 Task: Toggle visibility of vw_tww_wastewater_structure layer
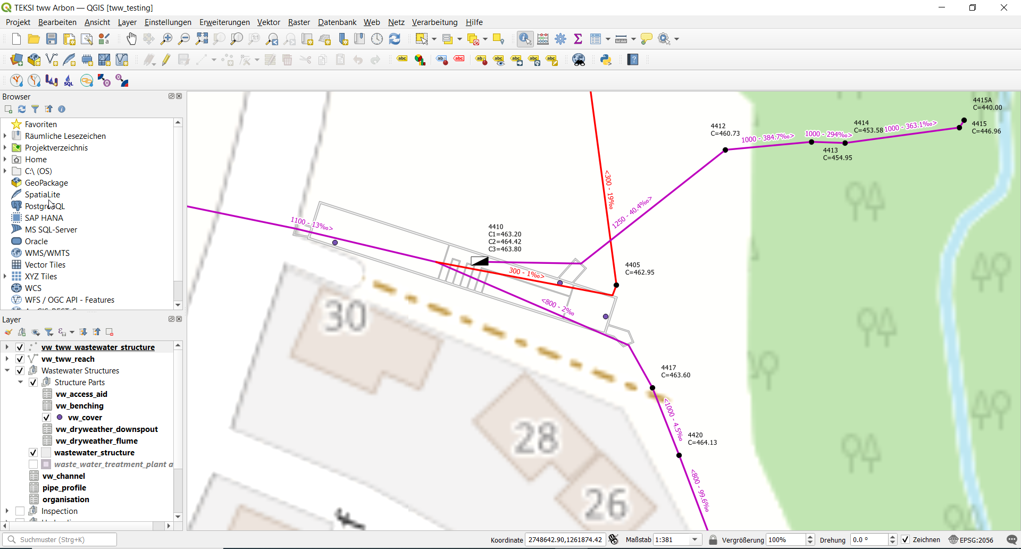click(20, 347)
